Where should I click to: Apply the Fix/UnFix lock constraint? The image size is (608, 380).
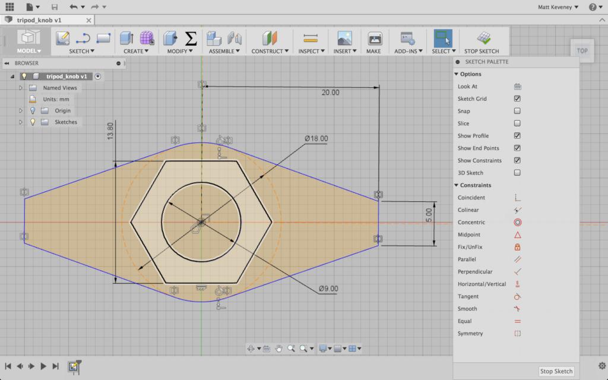517,247
